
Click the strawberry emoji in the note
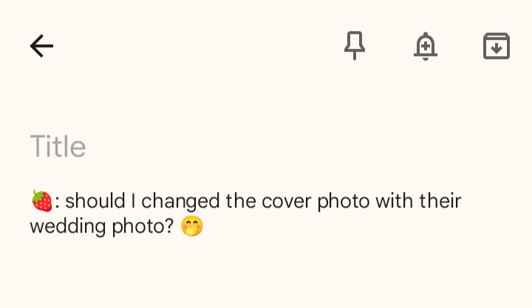tap(41, 201)
